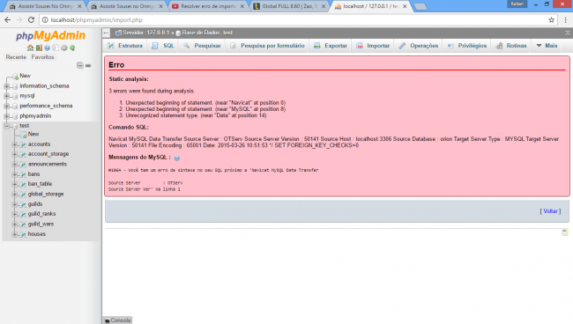
Task: Click the information_schema database icon
Action: [15, 86]
